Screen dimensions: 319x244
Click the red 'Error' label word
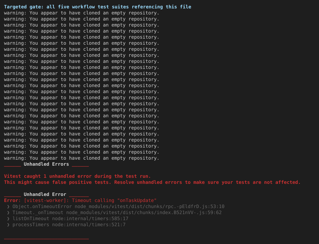click(x=11, y=200)
